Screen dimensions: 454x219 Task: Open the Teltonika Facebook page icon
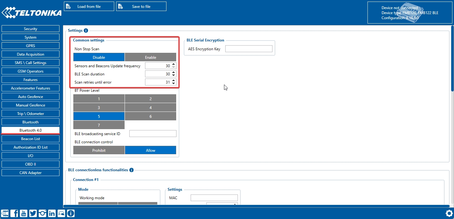14,213
